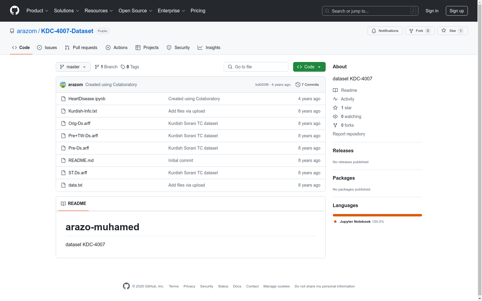Screen dimensions: 482x301
Task: Click the README book icon above the readme
Action: click(63, 204)
